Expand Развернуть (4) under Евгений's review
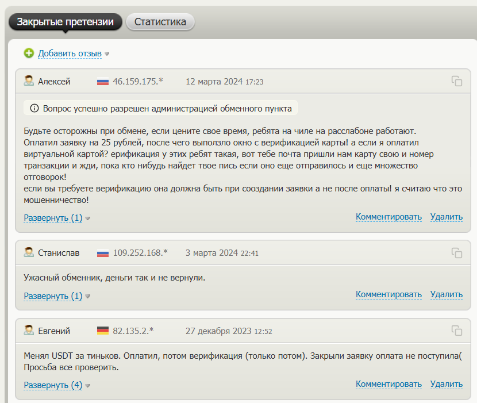Image resolution: width=477 pixels, height=403 pixels. tap(53, 385)
